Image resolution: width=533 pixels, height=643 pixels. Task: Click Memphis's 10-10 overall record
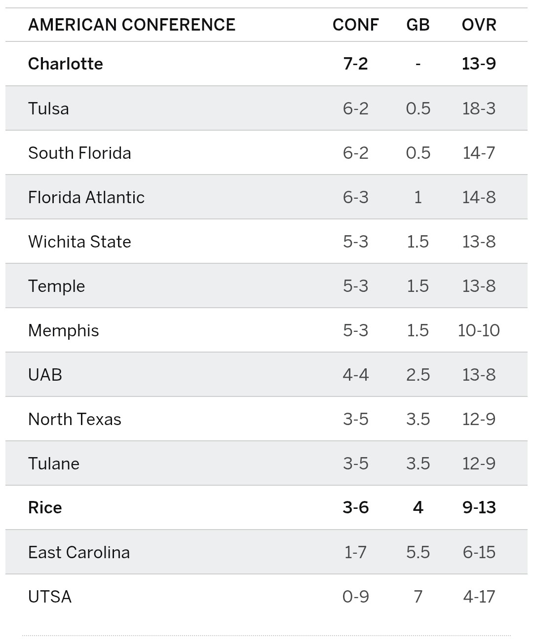coord(479,330)
